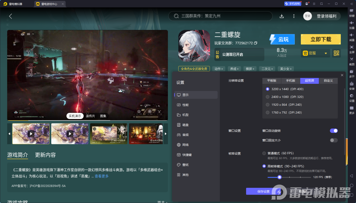Copy the player group number
The image size is (356, 203).
click(x=255, y=43)
